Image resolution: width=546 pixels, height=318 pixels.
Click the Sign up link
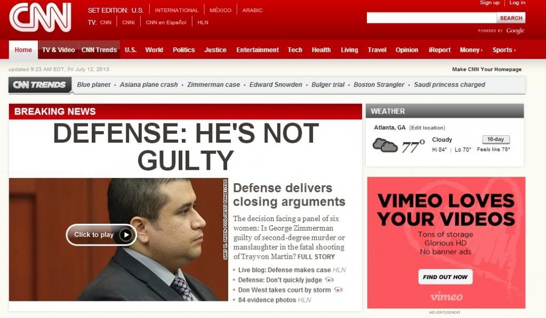[489, 3]
